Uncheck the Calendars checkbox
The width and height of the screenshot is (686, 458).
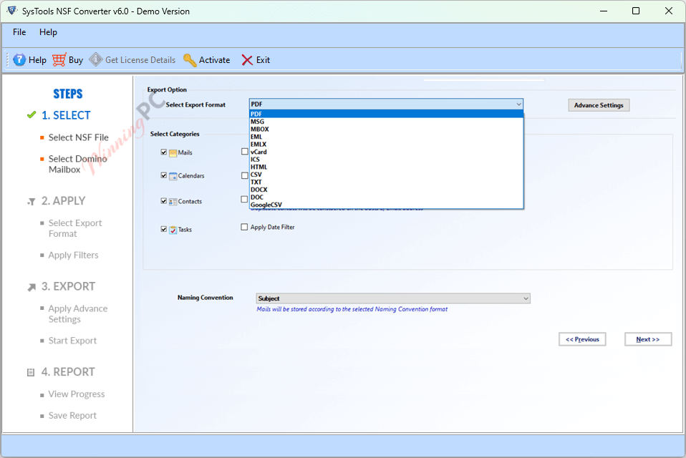[164, 175]
